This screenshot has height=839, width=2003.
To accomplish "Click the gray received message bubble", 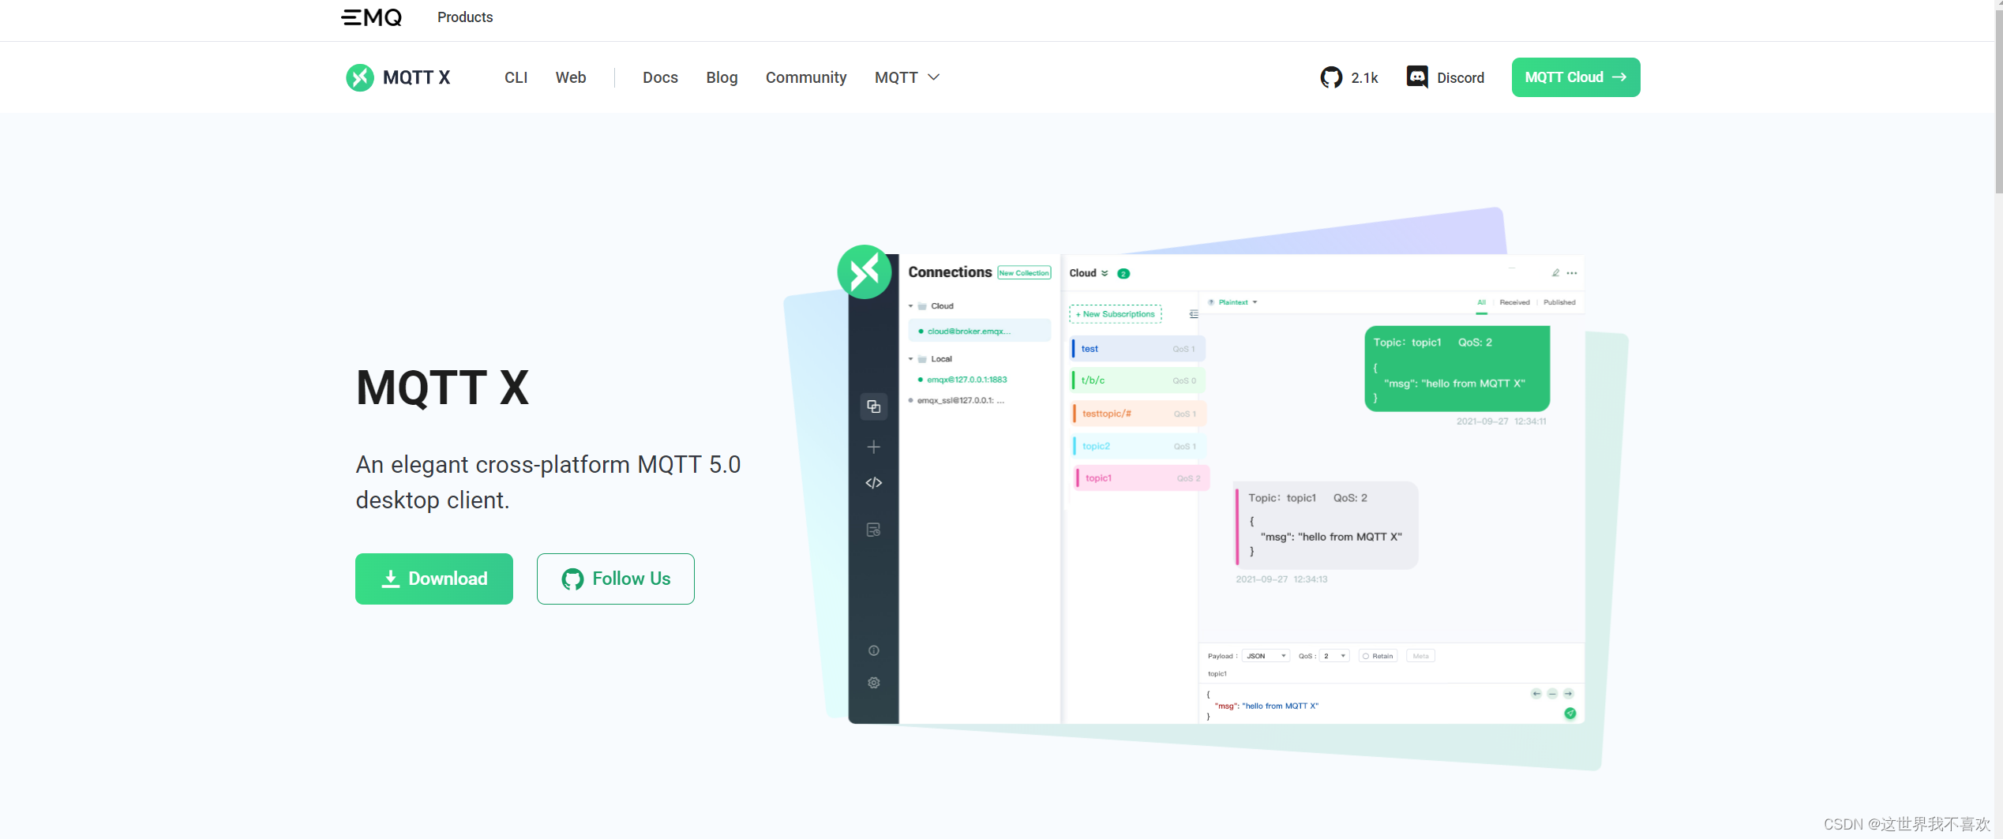I will click(1326, 525).
